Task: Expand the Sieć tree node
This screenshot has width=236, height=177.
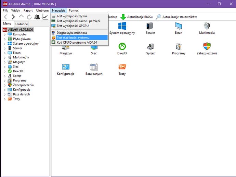Action: point(5,67)
